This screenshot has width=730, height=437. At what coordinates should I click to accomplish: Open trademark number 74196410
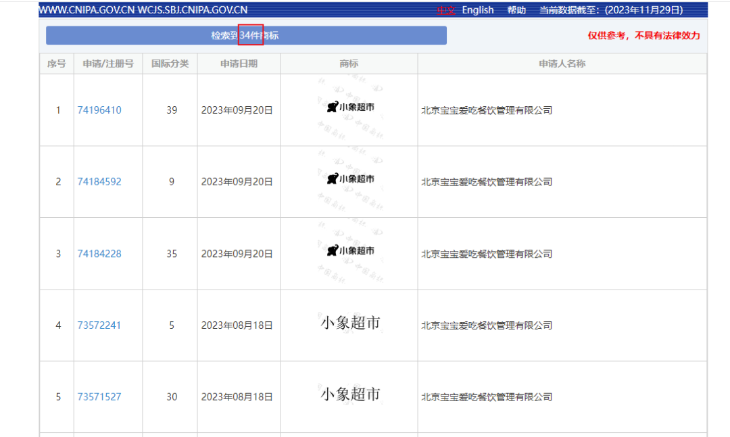(x=99, y=110)
